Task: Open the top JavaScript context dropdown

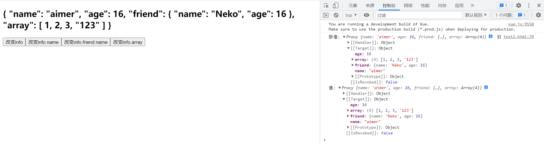Action: point(351,15)
